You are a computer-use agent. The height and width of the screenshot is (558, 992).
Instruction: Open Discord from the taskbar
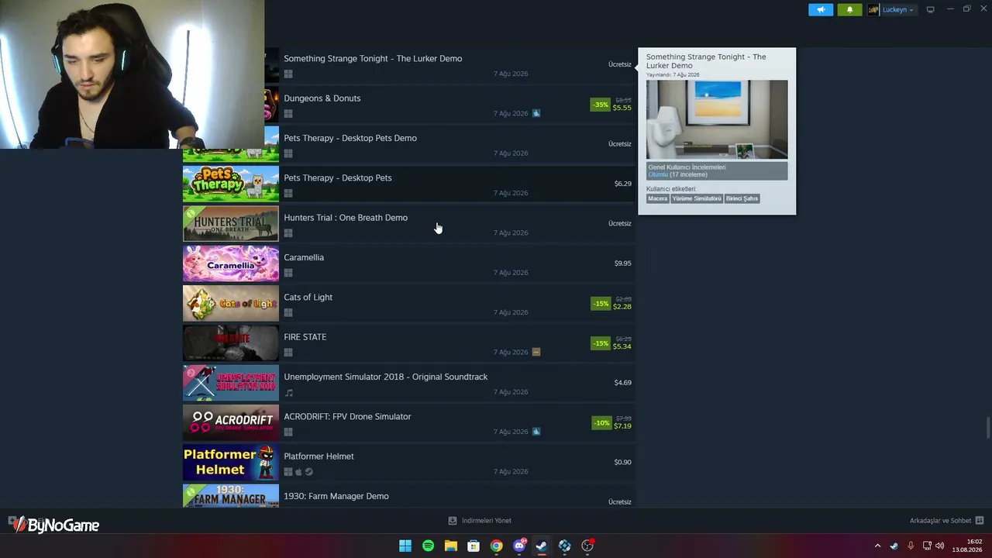coord(519,546)
